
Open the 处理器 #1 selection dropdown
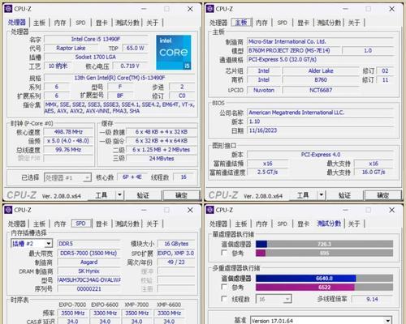67,177
